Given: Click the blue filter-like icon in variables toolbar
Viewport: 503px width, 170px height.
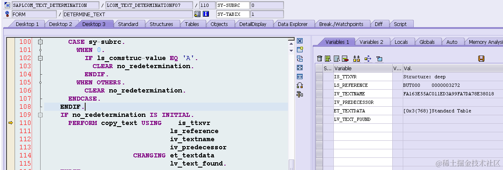Looking at the screenshot, I should point(379,59).
